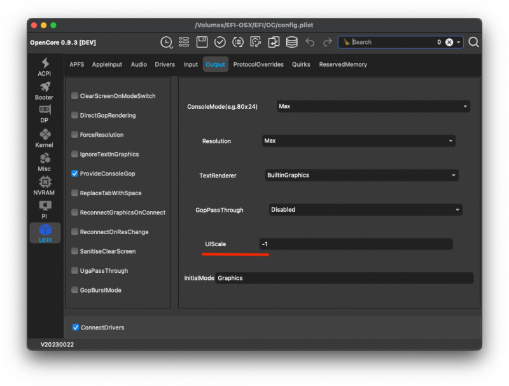This screenshot has width=509, height=386.
Task: Expand the ConsoleMode dropdown
Action: 373,106
